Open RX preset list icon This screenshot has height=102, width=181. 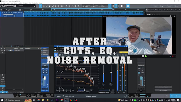tap(117, 55)
